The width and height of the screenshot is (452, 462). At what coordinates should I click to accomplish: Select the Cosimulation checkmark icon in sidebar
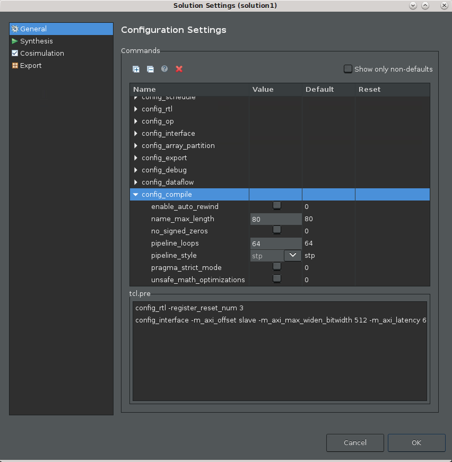tap(15, 54)
